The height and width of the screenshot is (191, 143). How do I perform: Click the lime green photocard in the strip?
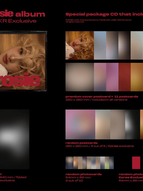[107, 163]
